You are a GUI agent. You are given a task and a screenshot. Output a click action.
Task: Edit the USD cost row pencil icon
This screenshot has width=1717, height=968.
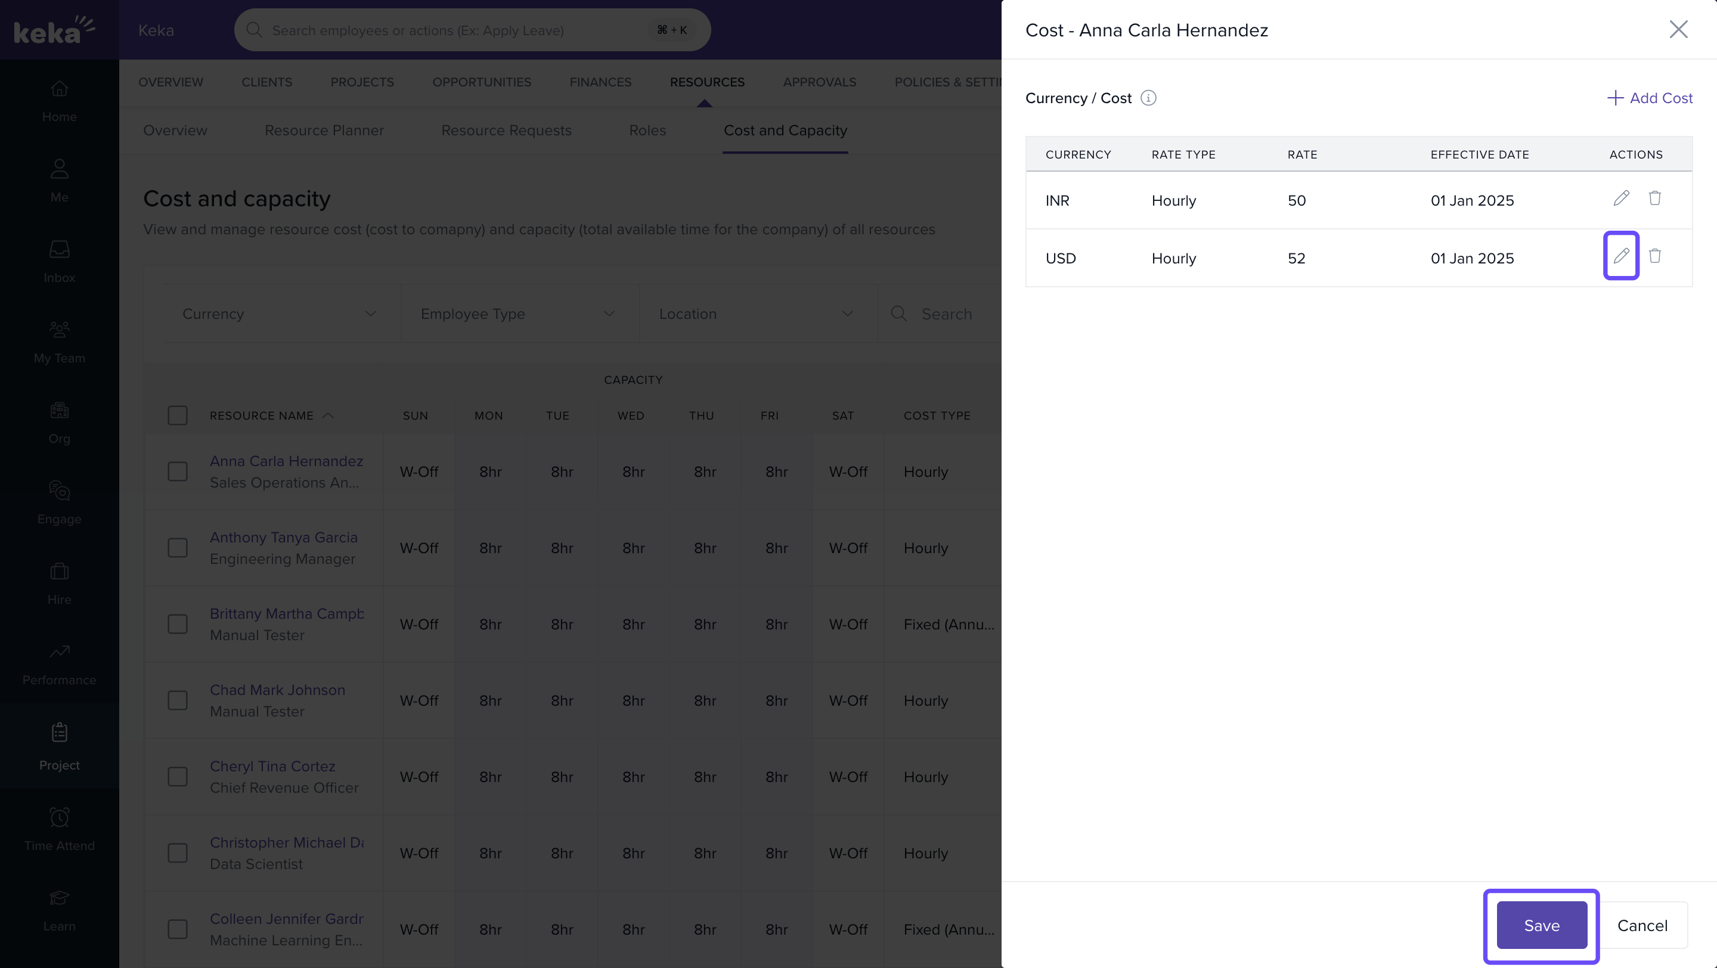click(x=1620, y=256)
